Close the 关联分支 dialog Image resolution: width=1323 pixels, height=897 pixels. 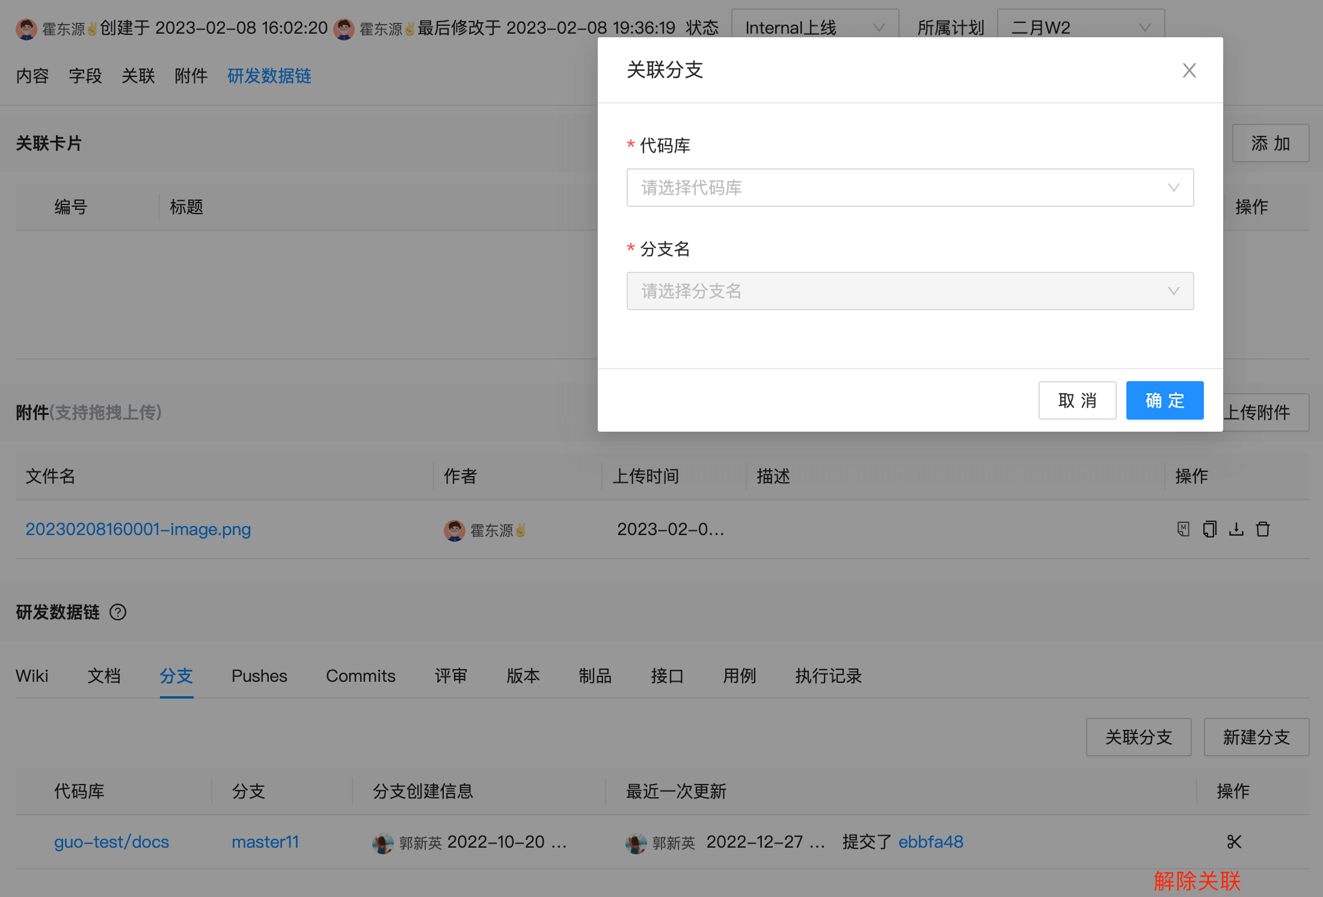click(x=1189, y=70)
